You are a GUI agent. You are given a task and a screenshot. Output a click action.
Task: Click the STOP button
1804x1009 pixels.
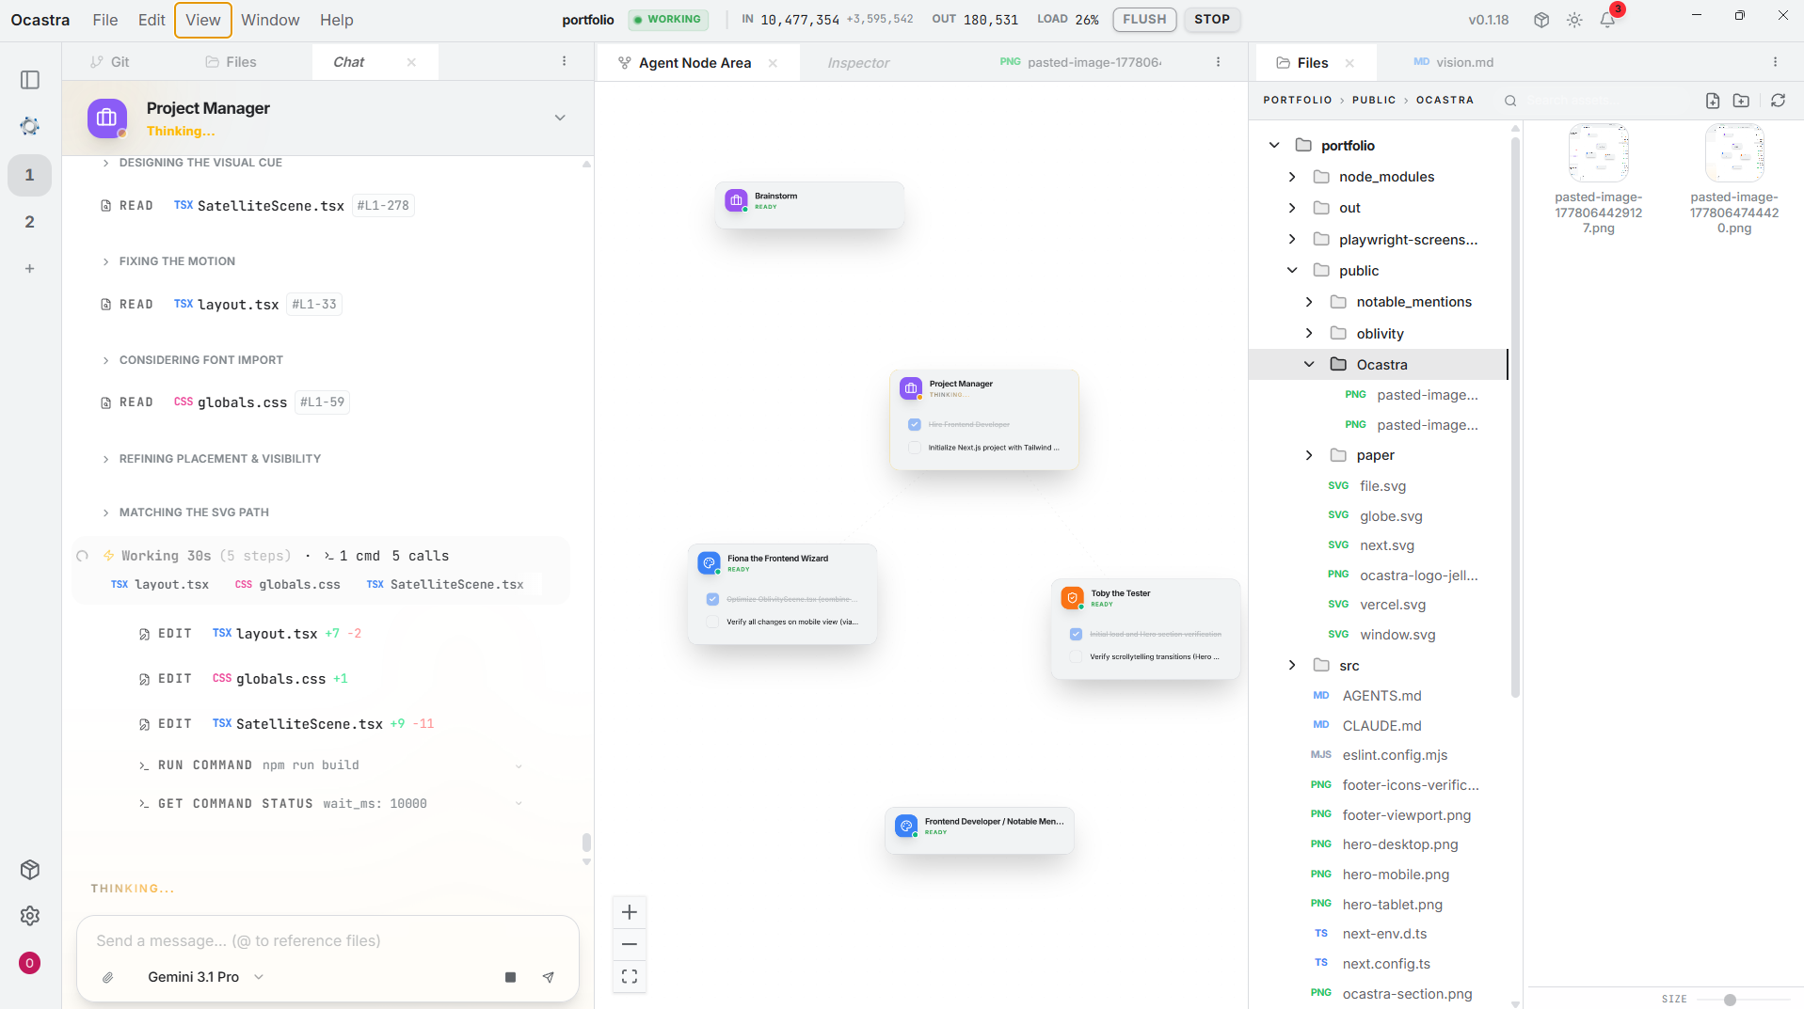tap(1211, 20)
